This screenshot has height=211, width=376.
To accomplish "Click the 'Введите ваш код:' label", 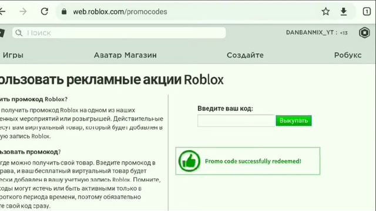I will coord(225,108).
